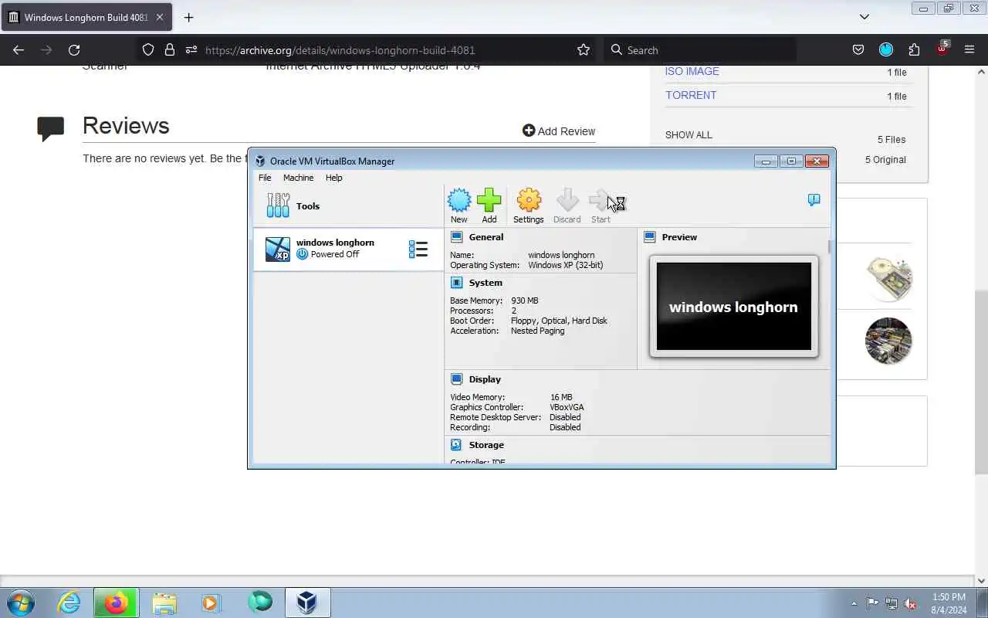Open the Pocket save icon in Firefox

[858, 49]
